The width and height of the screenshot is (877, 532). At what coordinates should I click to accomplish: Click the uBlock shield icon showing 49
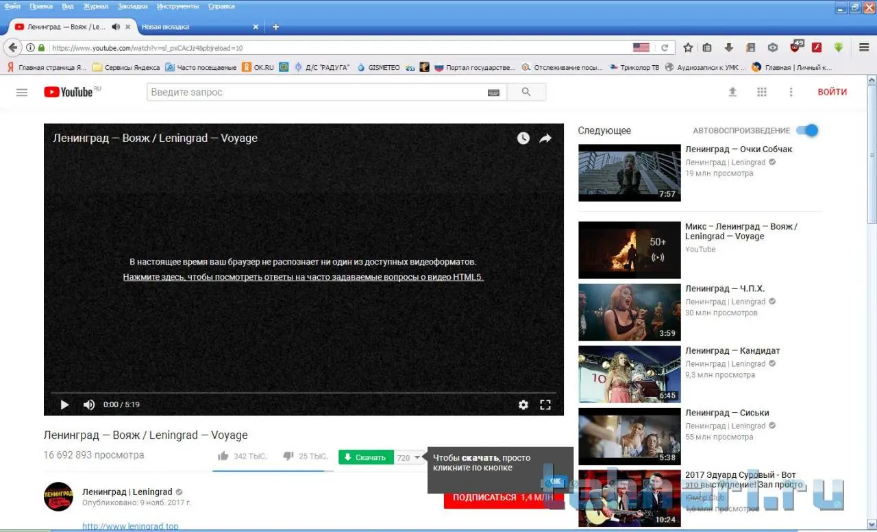tap(795, 47)
